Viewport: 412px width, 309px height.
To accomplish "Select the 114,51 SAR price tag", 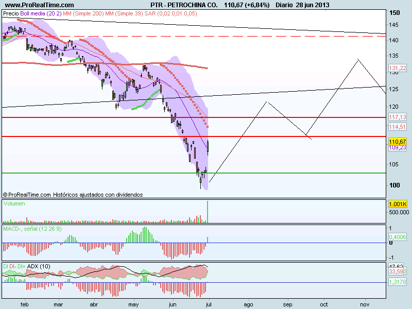I will click(x=398, y=127).
